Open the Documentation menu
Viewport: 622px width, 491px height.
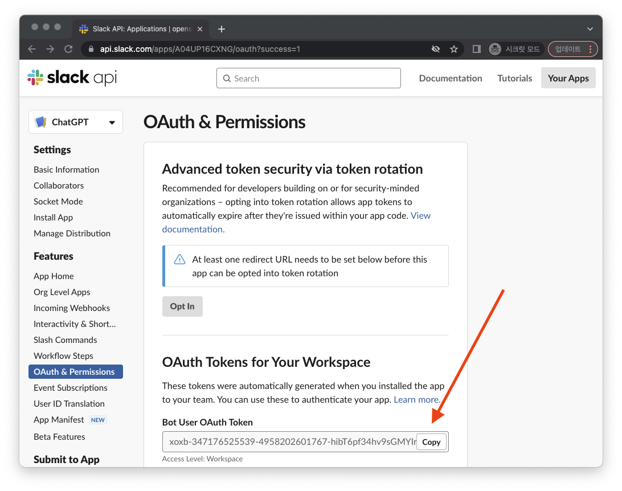pos(450,78)
